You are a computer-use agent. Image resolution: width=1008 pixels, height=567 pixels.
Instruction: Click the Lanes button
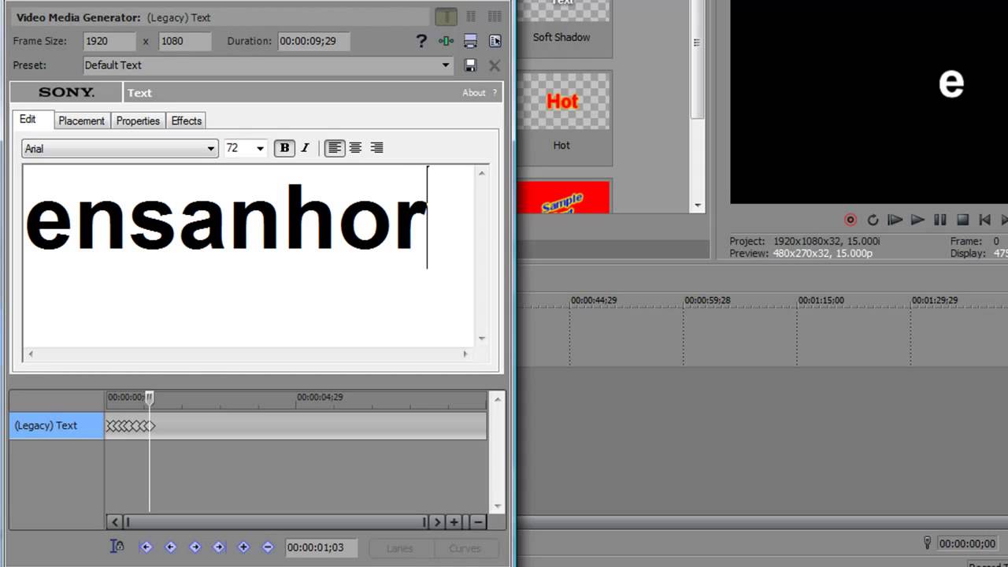[x=400, y=548]
